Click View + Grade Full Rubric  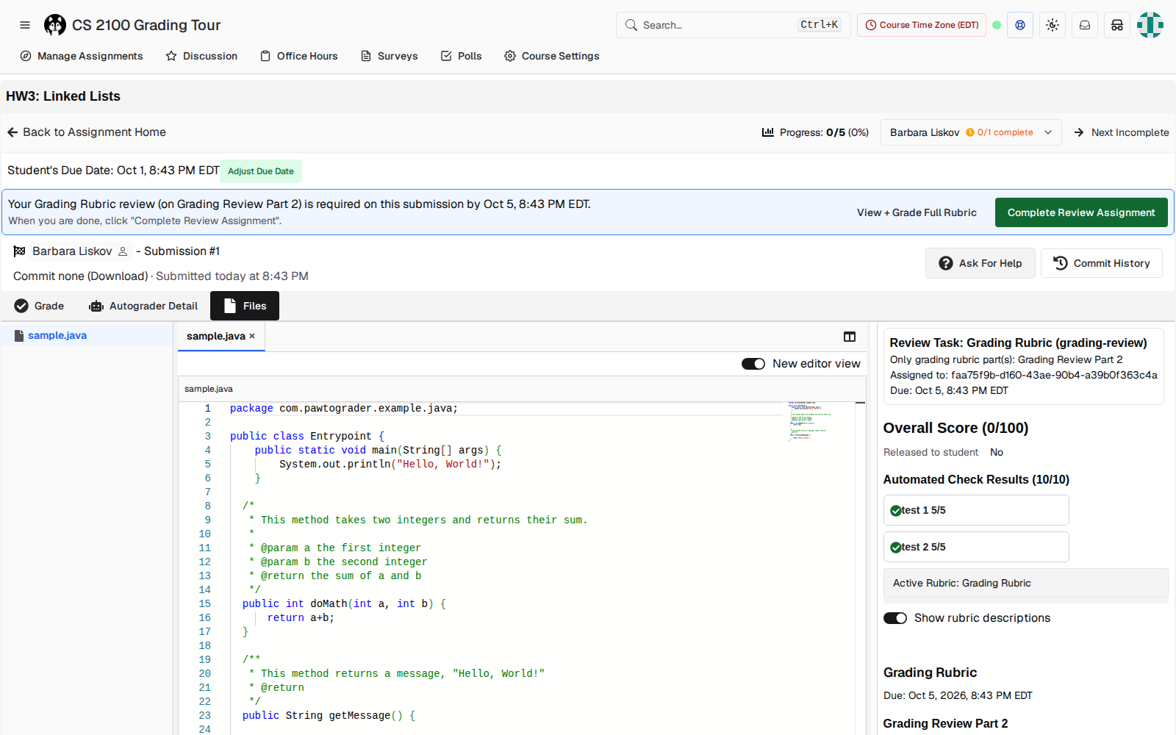coord(917,212)
